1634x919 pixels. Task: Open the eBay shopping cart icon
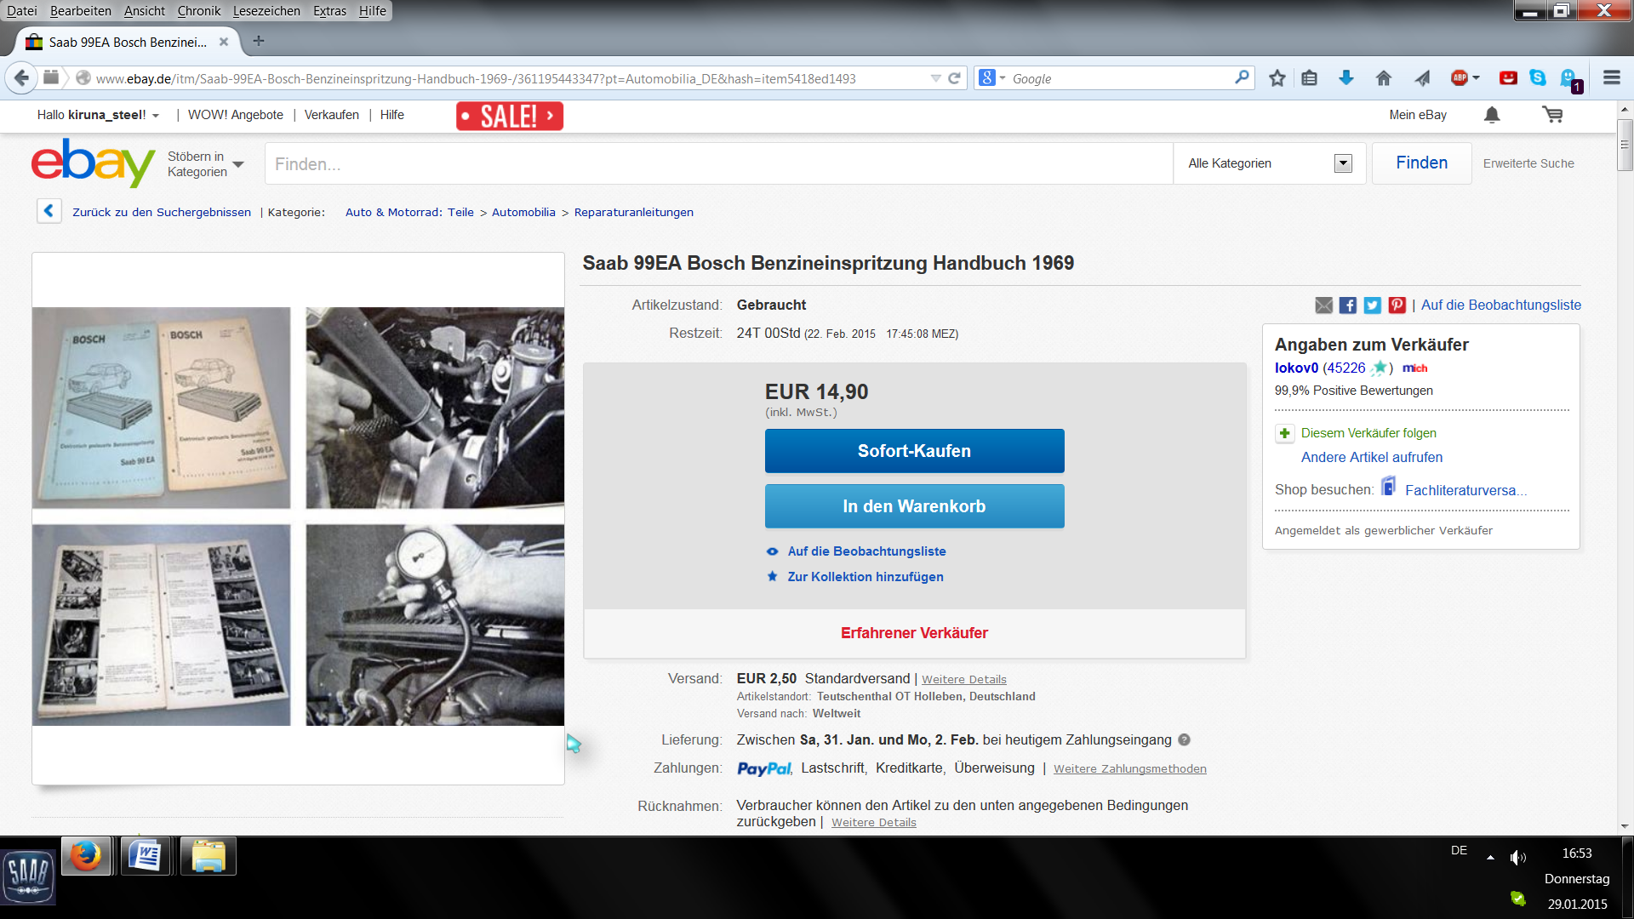click(x=1552, y=115)
